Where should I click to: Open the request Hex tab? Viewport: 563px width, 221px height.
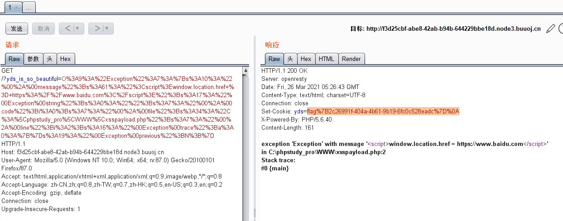[x=66, y=59]
